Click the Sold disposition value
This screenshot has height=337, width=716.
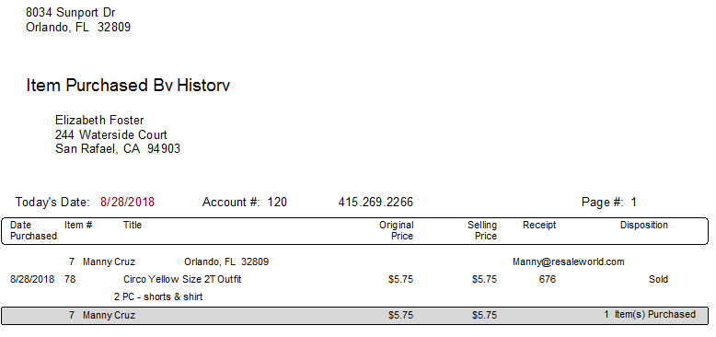(658, 279)
